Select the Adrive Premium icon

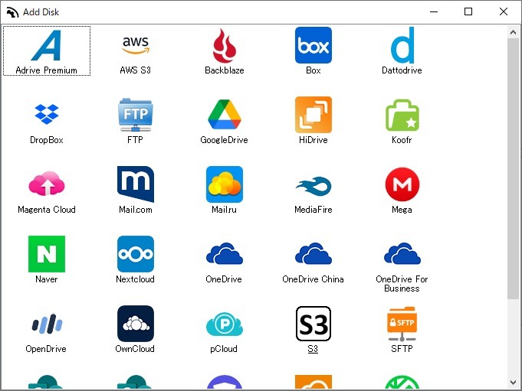47,45
